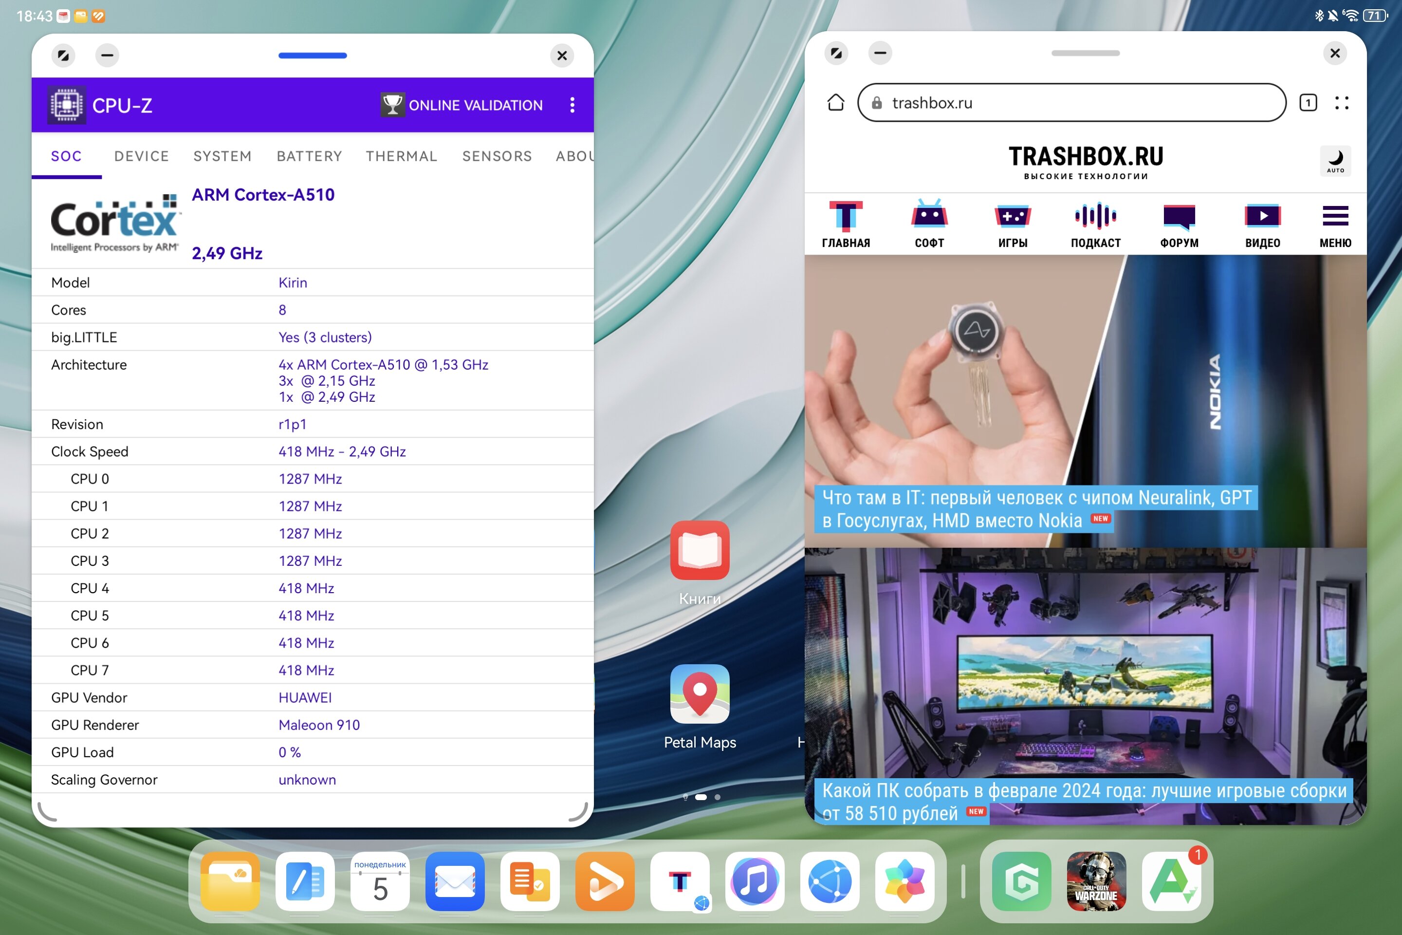Open the SENSORS tab in CPU-Z
Viewport: 1402px width, 935px height.
click(x=497, y=156)
